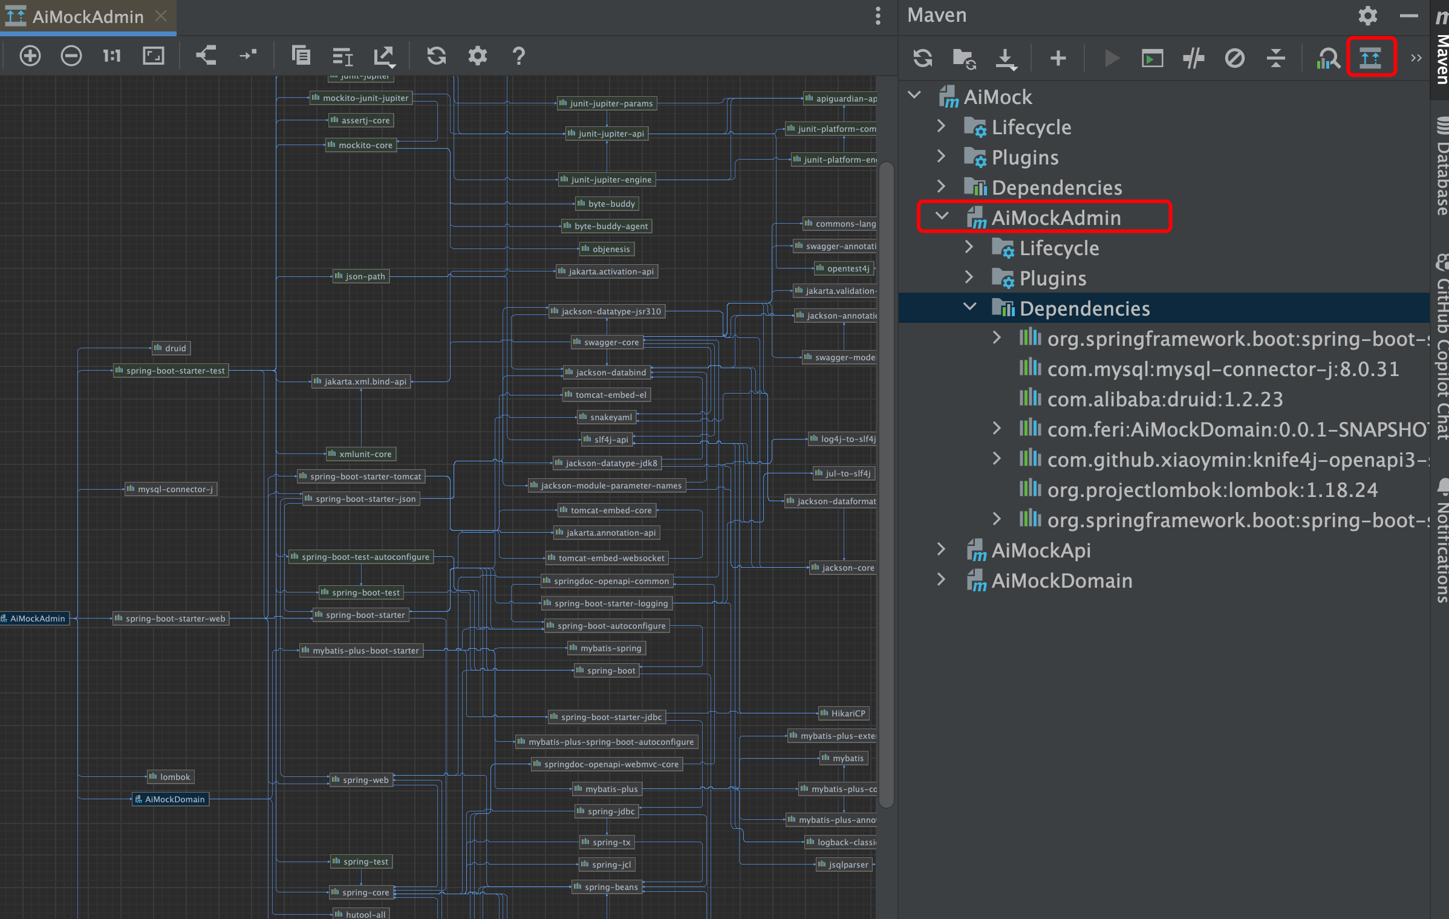
Task: Click Reload All Maven Projects icon
Action: coord(922,59)
